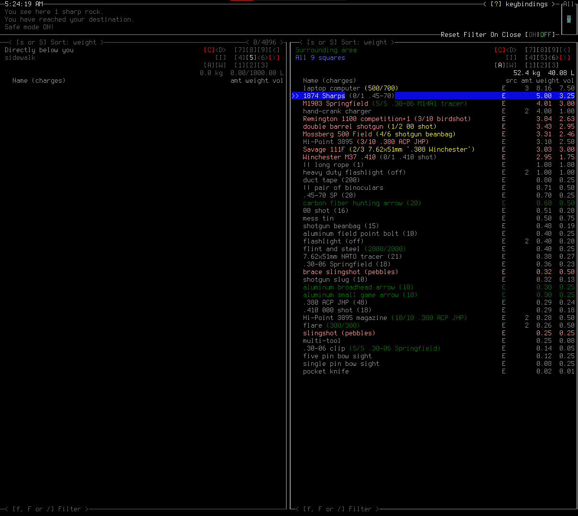The height and width of the screenshot is (516, 578).
Task: Select the duct tape (200) row
Action: 433,180
